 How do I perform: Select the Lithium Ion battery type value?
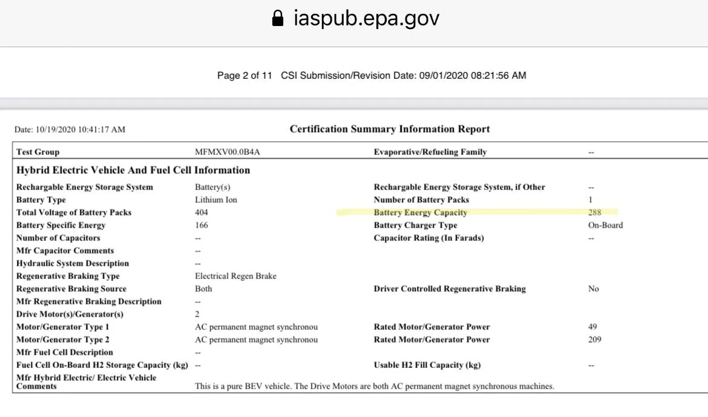[x=216, y=200]
